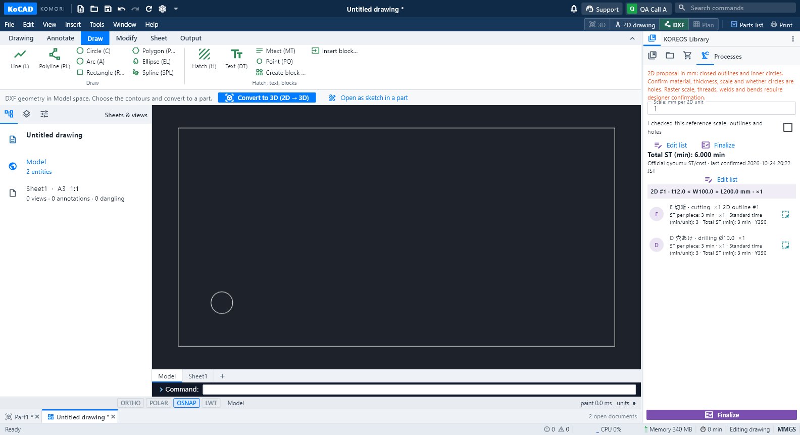Highlight geometry for the E cutting process

(785, 214)
